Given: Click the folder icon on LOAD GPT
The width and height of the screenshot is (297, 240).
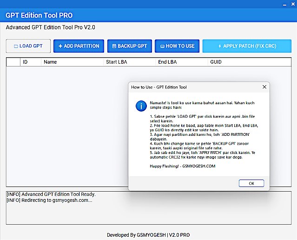Looking at the screenshot, I should (x=16, y=47).
